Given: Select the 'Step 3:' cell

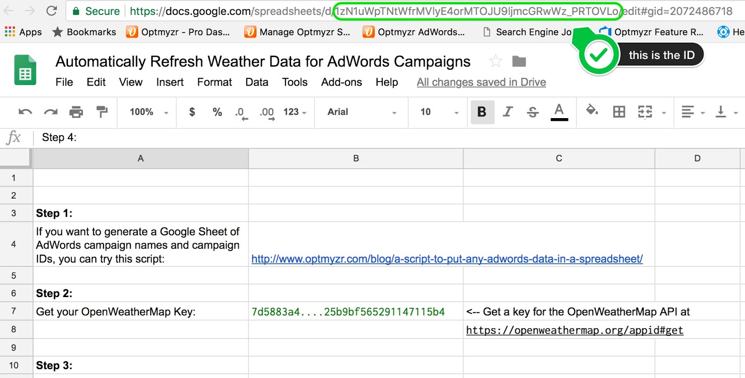Looking at the screenshot, I should click(141, 365).
